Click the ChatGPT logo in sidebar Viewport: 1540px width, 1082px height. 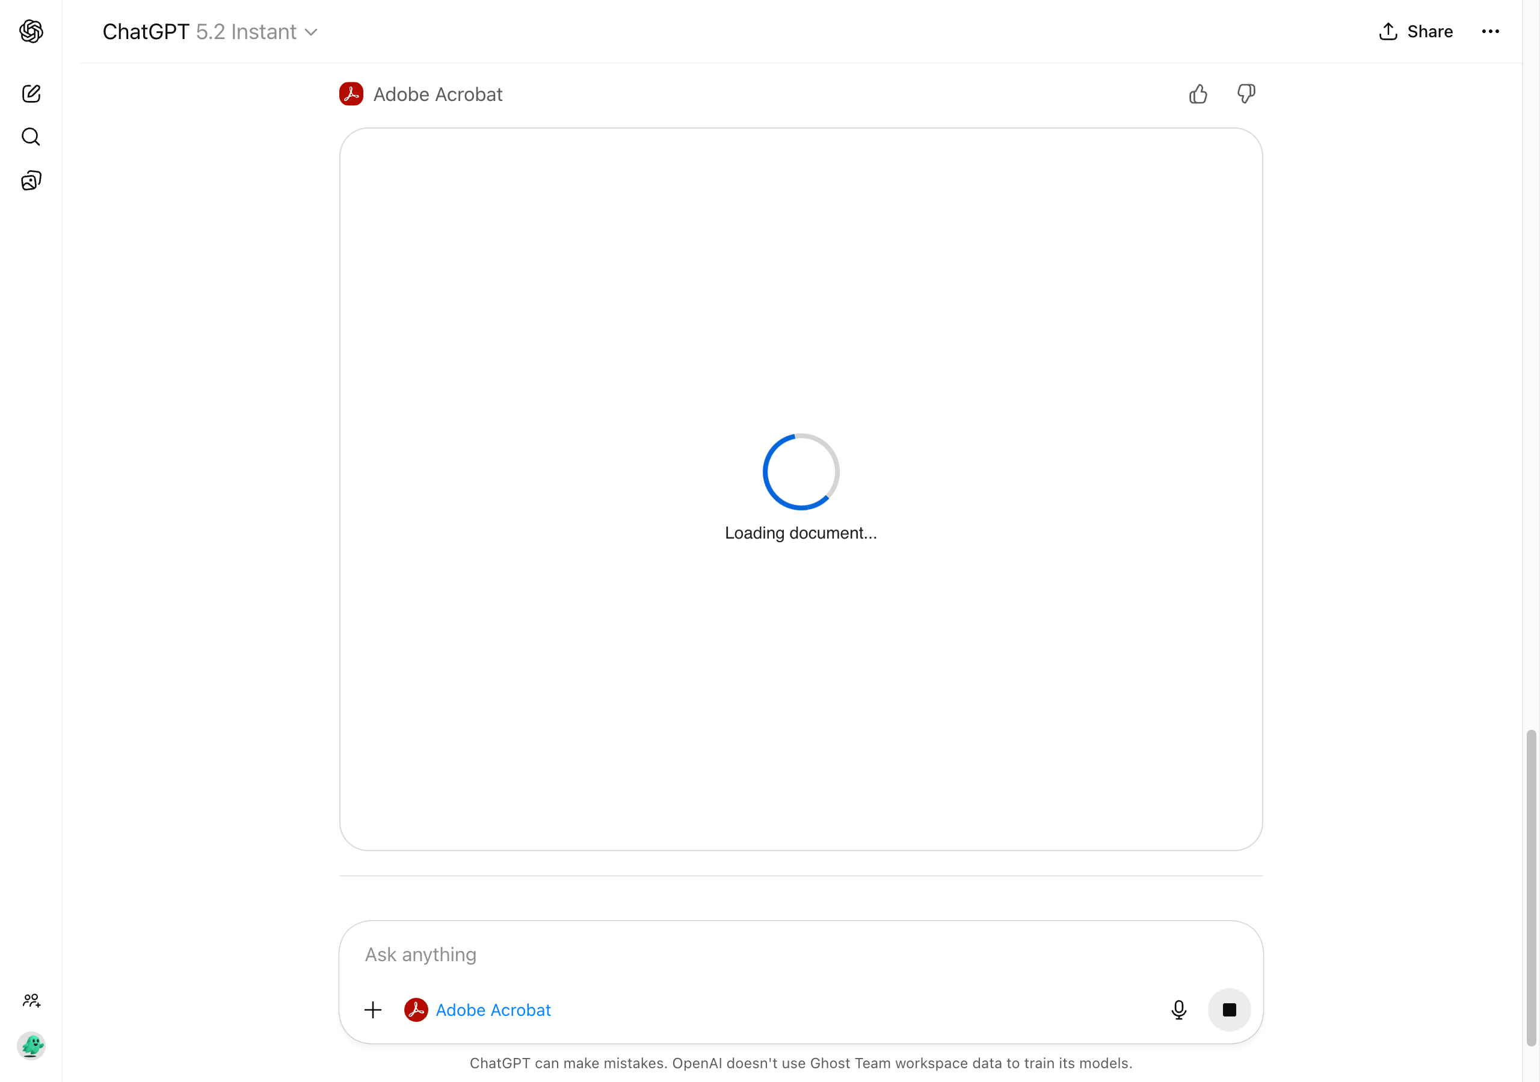[x=31, y=31]
